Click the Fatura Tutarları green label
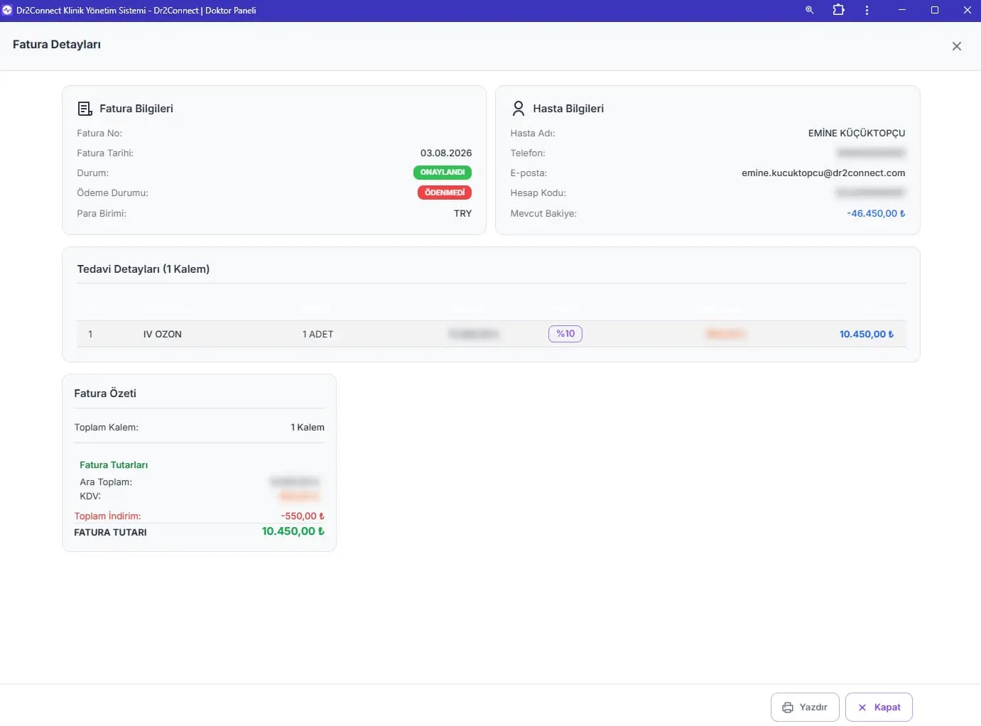Viewport: 981px width, 726px height. 114,465
